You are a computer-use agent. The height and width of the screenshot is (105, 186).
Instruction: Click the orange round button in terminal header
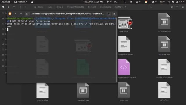pos(10,14)
